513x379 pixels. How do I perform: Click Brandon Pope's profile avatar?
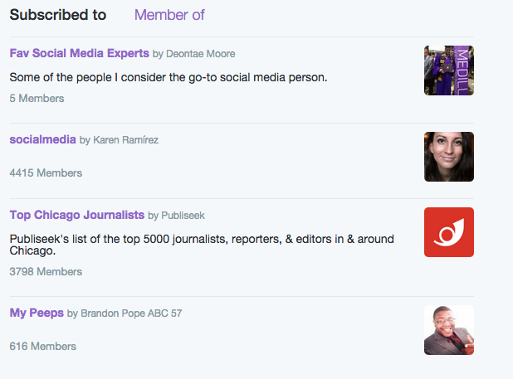449,330
